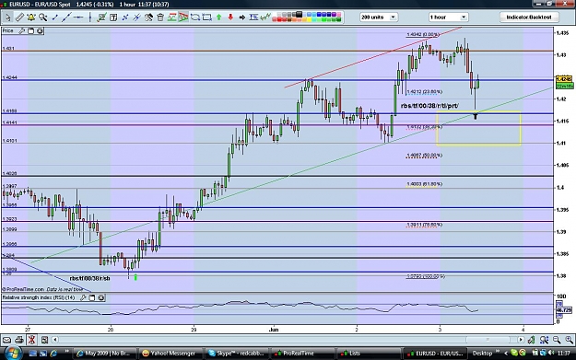Click the RSI value label 46.729

click(565, 310)
